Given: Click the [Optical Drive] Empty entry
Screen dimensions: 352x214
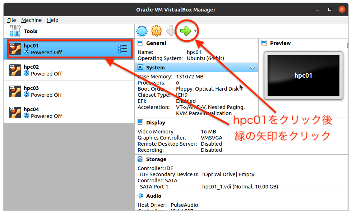Looking at the screenshot, I should pos(228,174).
